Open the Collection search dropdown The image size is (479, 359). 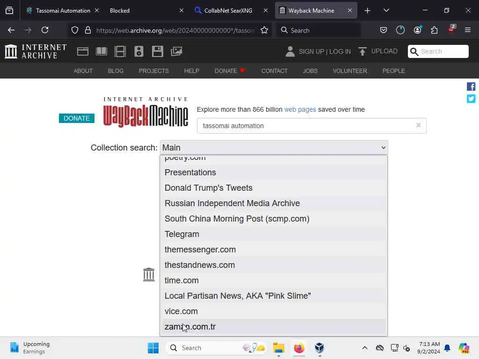tap(274, 147)
